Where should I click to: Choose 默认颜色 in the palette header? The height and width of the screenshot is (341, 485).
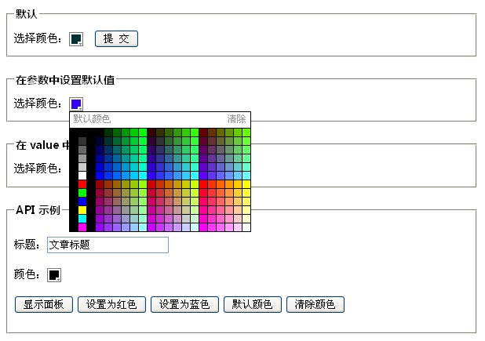click(x=92, y=119)
